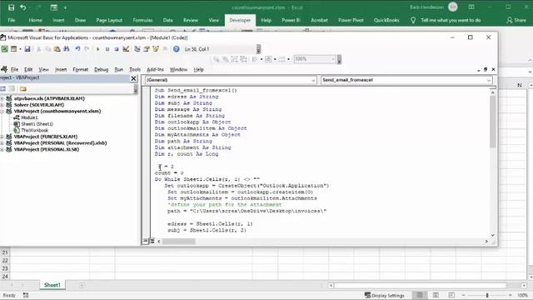Collapse VBAProject (counthowmanysent.xlsm) node
The image size is (533, 300).
click(x=2, y=111)
